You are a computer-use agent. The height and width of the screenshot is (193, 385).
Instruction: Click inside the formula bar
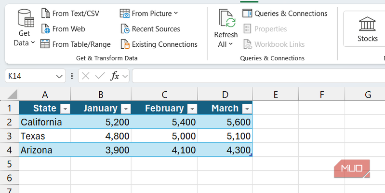click(x=255, y=76)
